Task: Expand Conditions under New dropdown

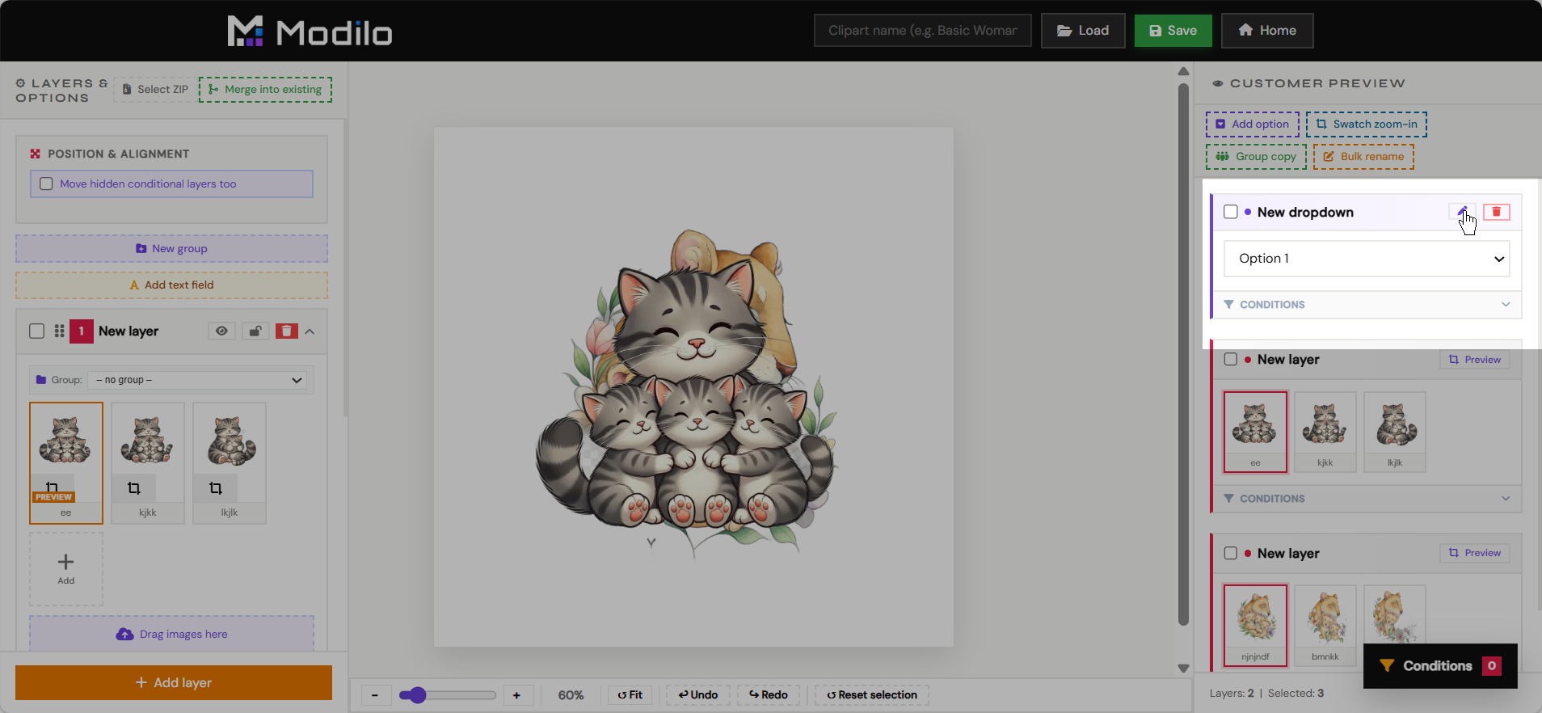Action: point(1367,305)
